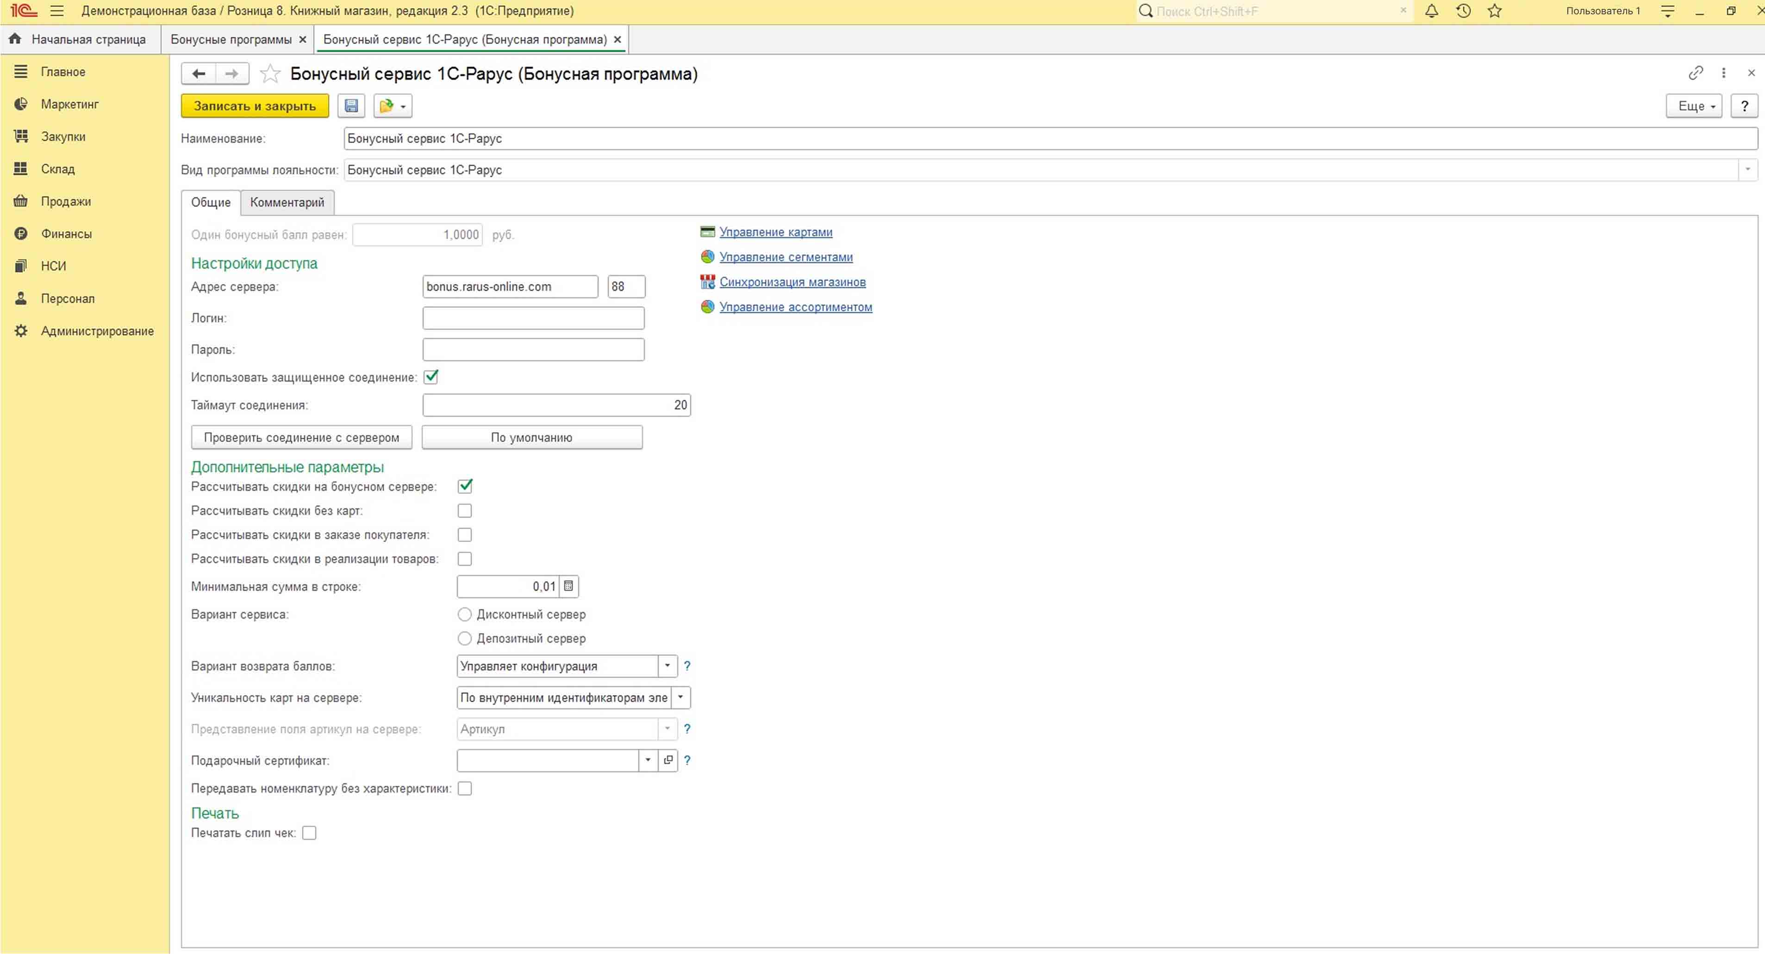
Task: Click По умолчанию button
Action: click(532, 437)
